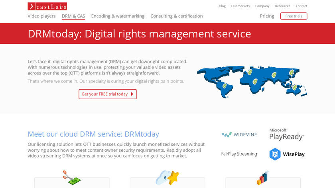This screenshot has width=335, height=188.
Task: Click the Widevine logo
Action: pyautogui.click(x=239, y=135)
